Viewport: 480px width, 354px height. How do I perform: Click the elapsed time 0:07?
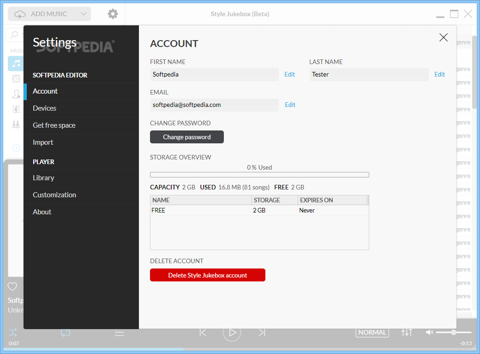(x=14, y=343)
